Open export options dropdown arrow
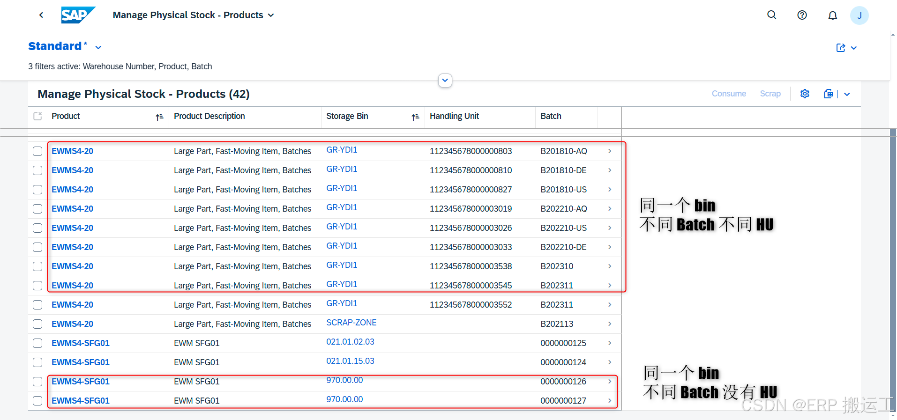The width and height of the screenshot is (897, 420). coord(847,94)
